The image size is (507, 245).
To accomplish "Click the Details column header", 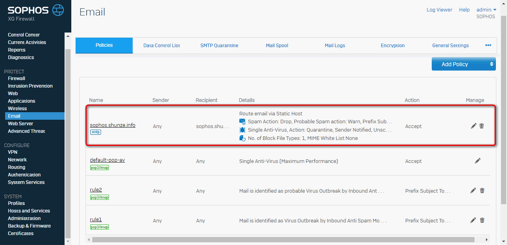I will (247, 100).
